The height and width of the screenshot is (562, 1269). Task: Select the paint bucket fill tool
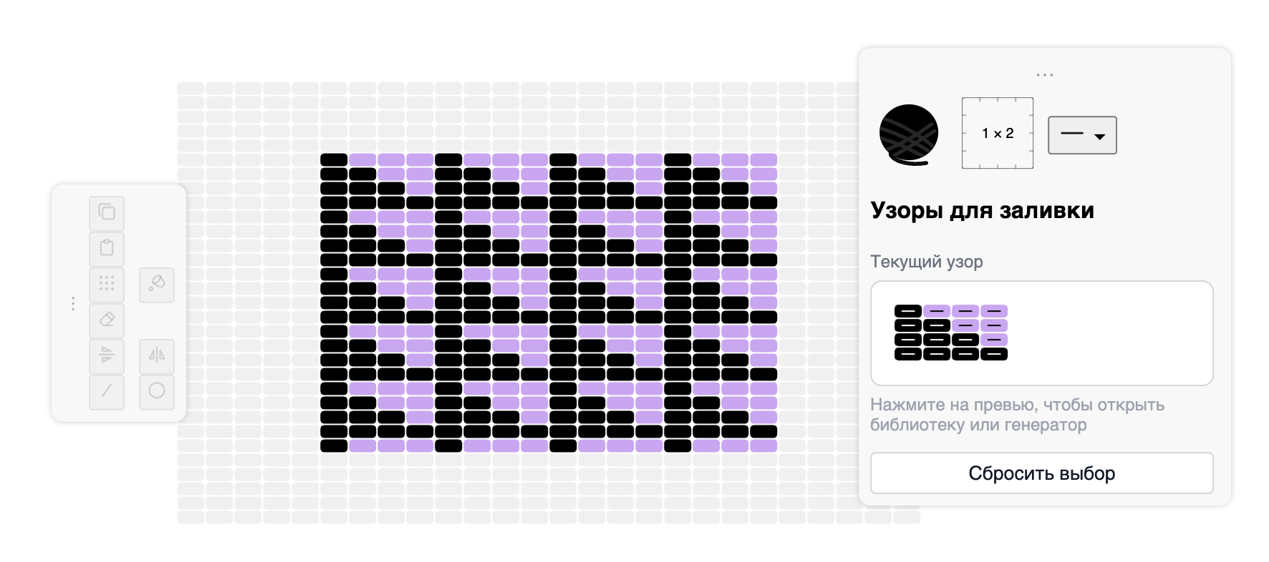click(x=157, y=284)
